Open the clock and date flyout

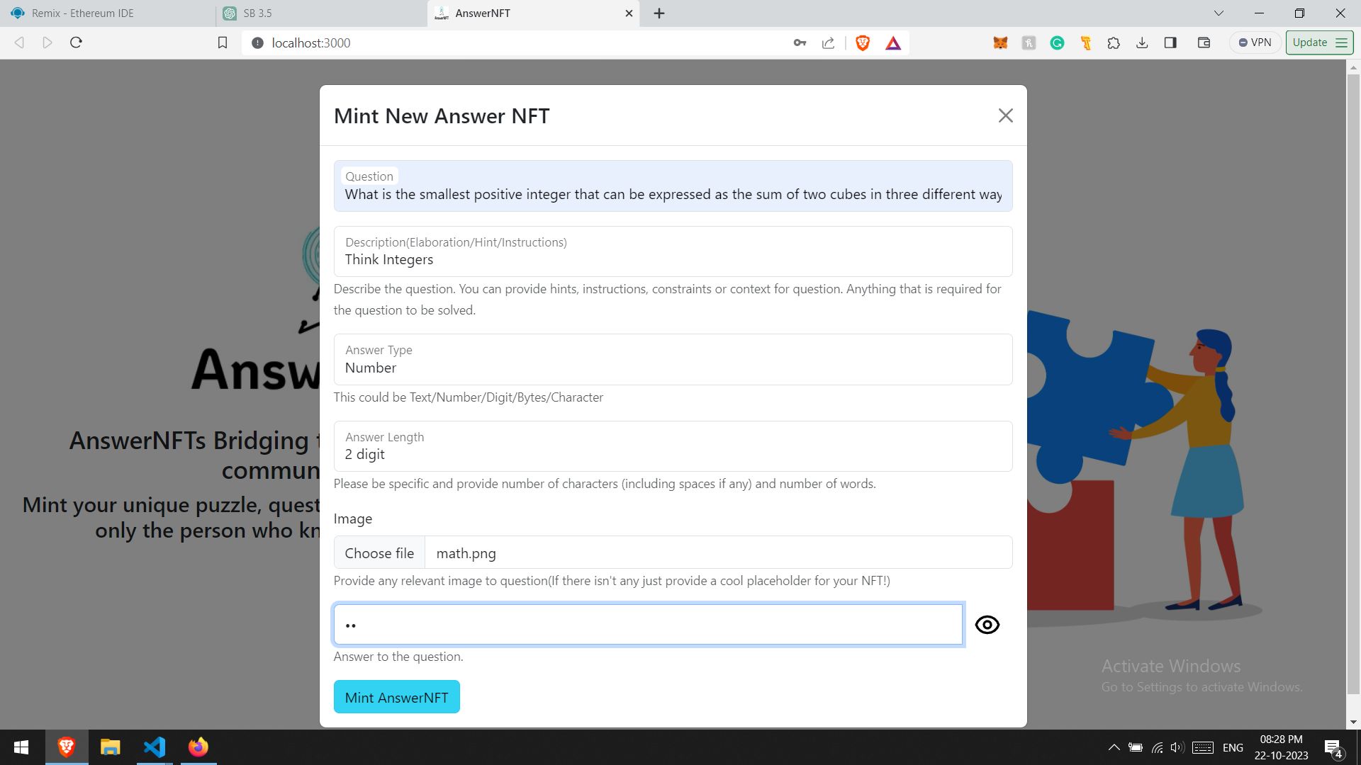(x=1281, y=747)
